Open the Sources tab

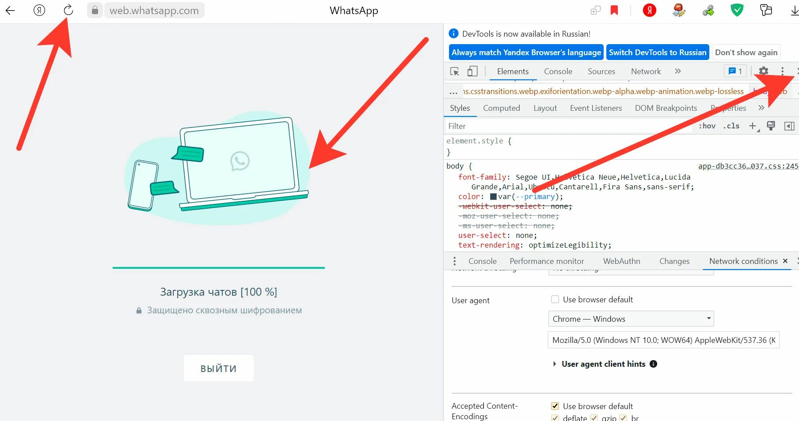pyautogui.click(x=601, y=71)
